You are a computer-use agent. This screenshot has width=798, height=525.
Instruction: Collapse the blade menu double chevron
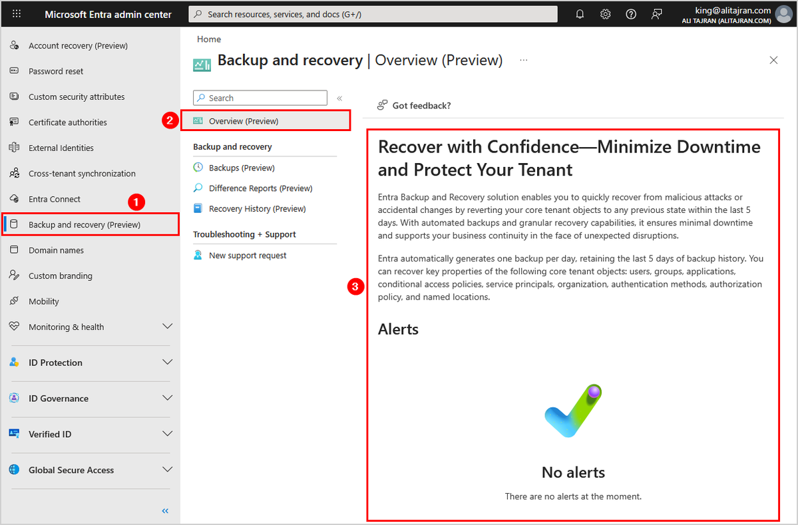(339, 98)
